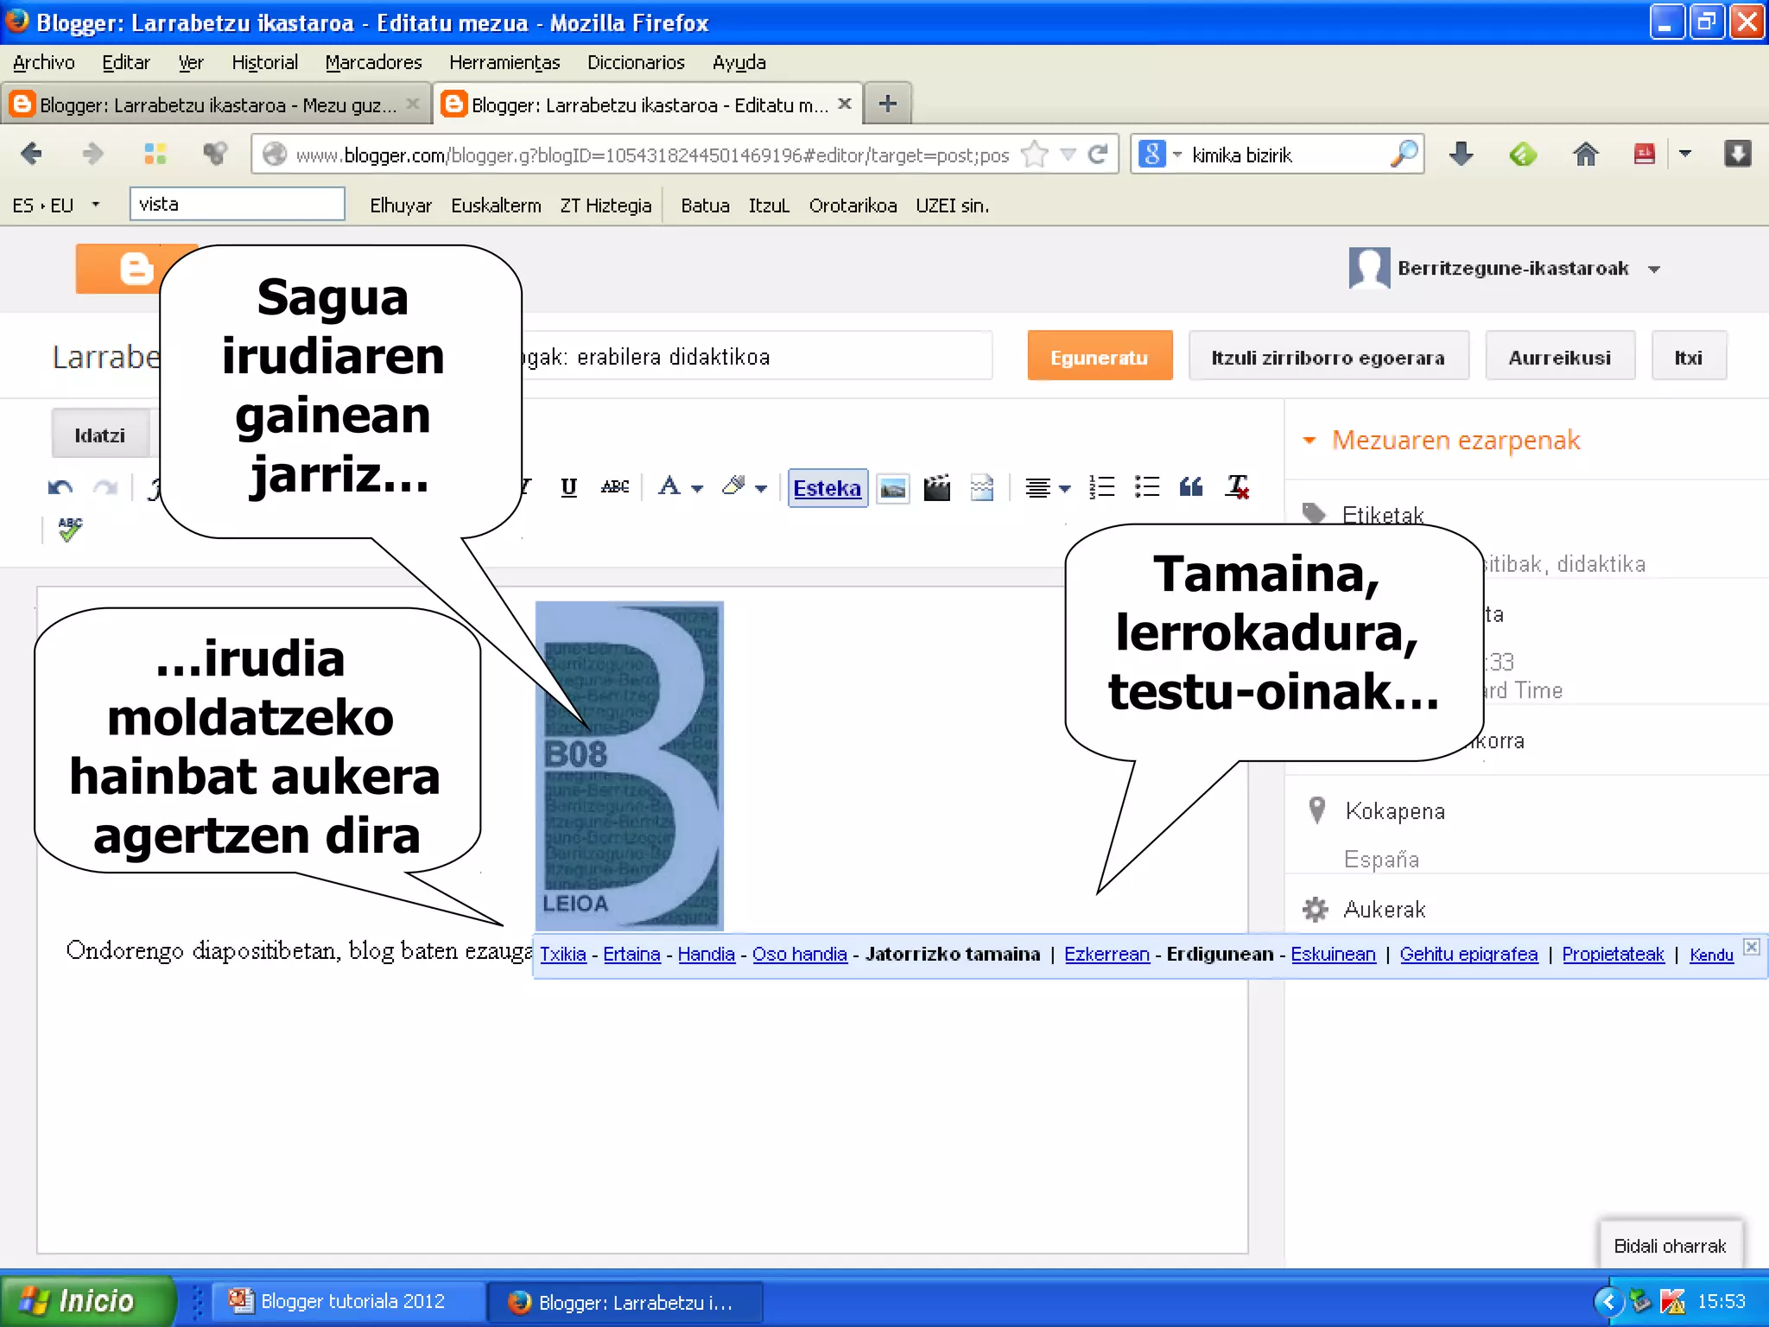Click Gehitu epigrafea link
The width and height of the screenshot is (1769, 1327).
pyautogui.click(x=1468, y=955)
